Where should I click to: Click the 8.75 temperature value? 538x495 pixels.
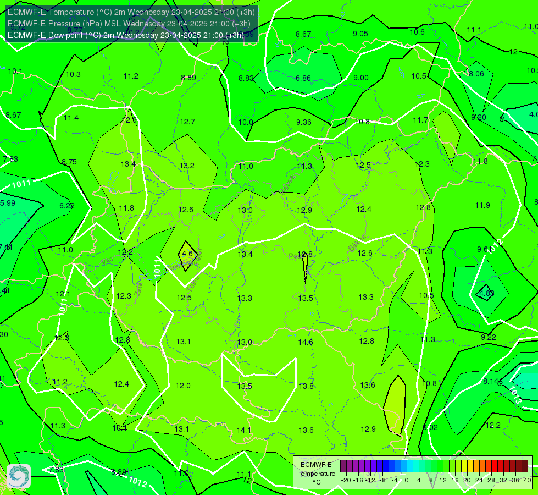tap(69, 162)
